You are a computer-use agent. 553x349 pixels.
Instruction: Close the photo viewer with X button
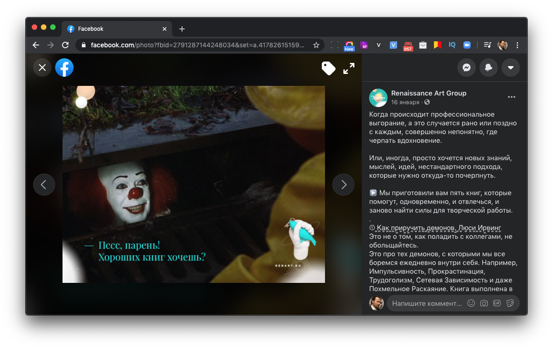coord(42,68)
